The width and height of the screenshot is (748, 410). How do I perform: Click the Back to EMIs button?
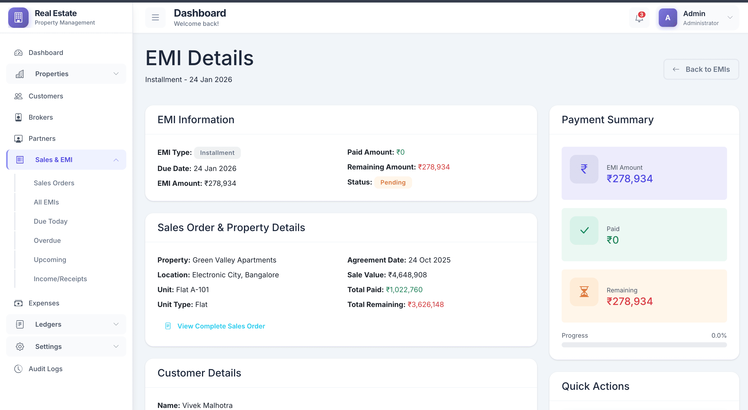tap(701, 69)
